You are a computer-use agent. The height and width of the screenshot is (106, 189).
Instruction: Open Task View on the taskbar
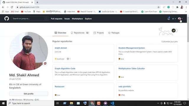58,103
